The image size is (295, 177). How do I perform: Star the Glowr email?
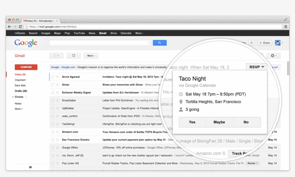coord(58,85)
